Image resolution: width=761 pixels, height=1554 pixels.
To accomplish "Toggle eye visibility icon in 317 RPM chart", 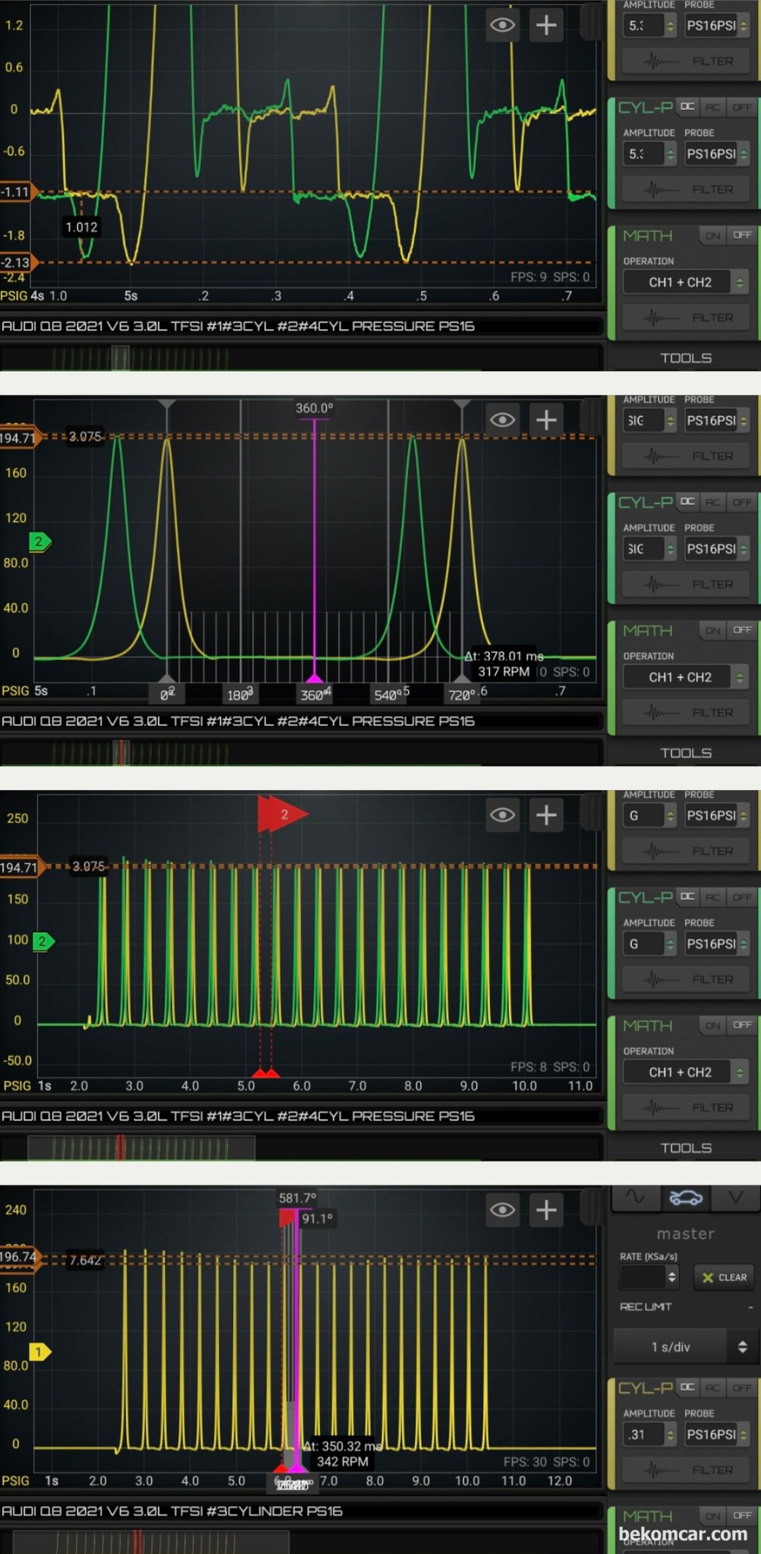I will (502, 420).
